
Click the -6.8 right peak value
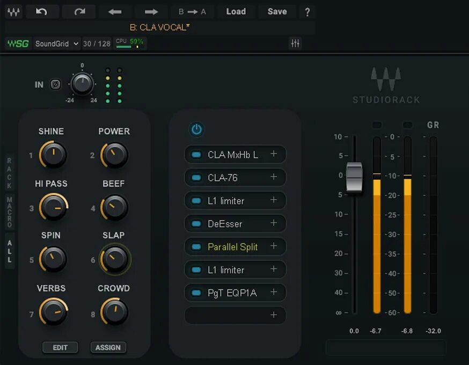click(407, 331)
